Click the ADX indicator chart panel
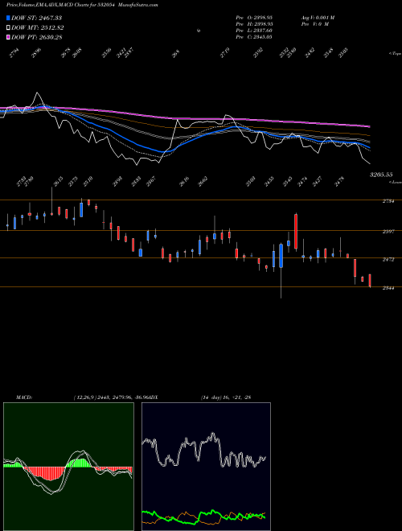 click(x=206, y=467)
